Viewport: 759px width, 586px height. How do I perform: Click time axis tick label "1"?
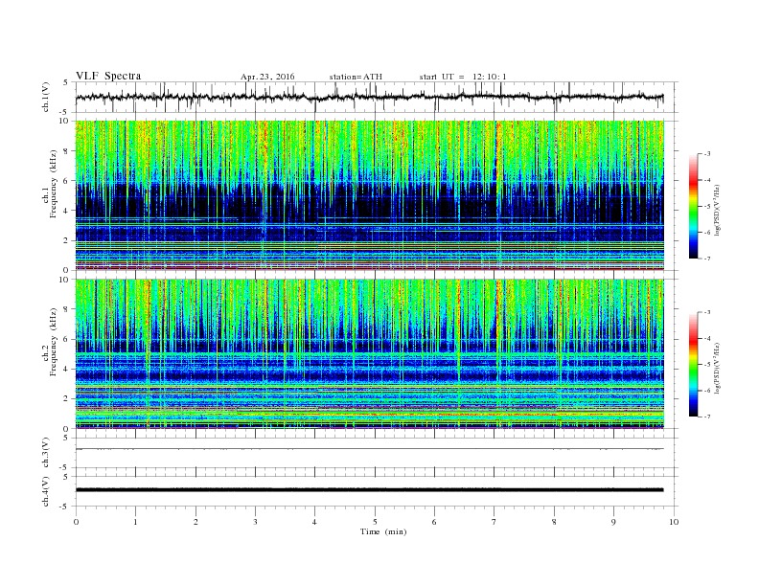point(135,522)
